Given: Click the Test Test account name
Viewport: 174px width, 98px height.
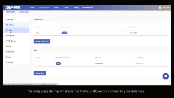Looking at the screenshot, I should pyautogui.click(x=166, y=8).
